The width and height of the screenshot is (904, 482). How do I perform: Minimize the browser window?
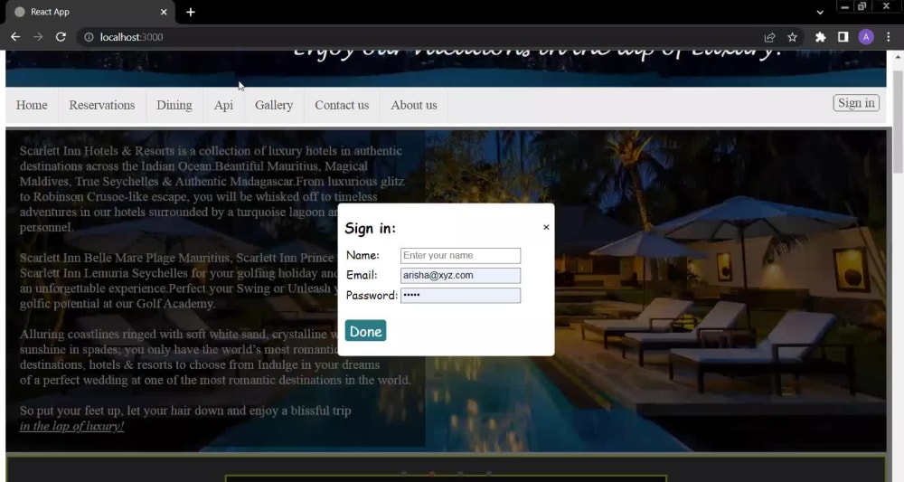tap(844, 7)
